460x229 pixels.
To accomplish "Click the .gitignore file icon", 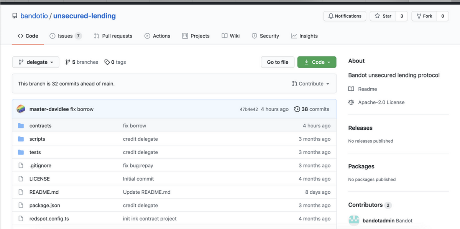I will [21, 166].
